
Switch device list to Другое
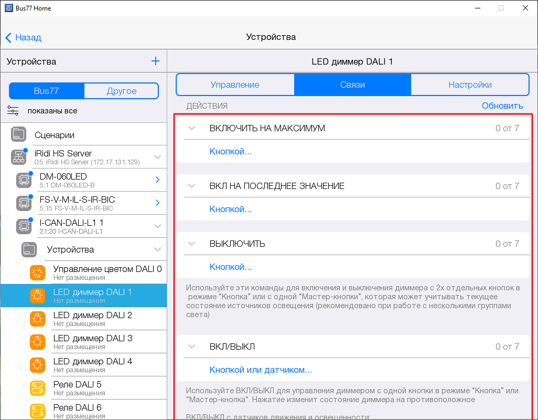[122, 91]
